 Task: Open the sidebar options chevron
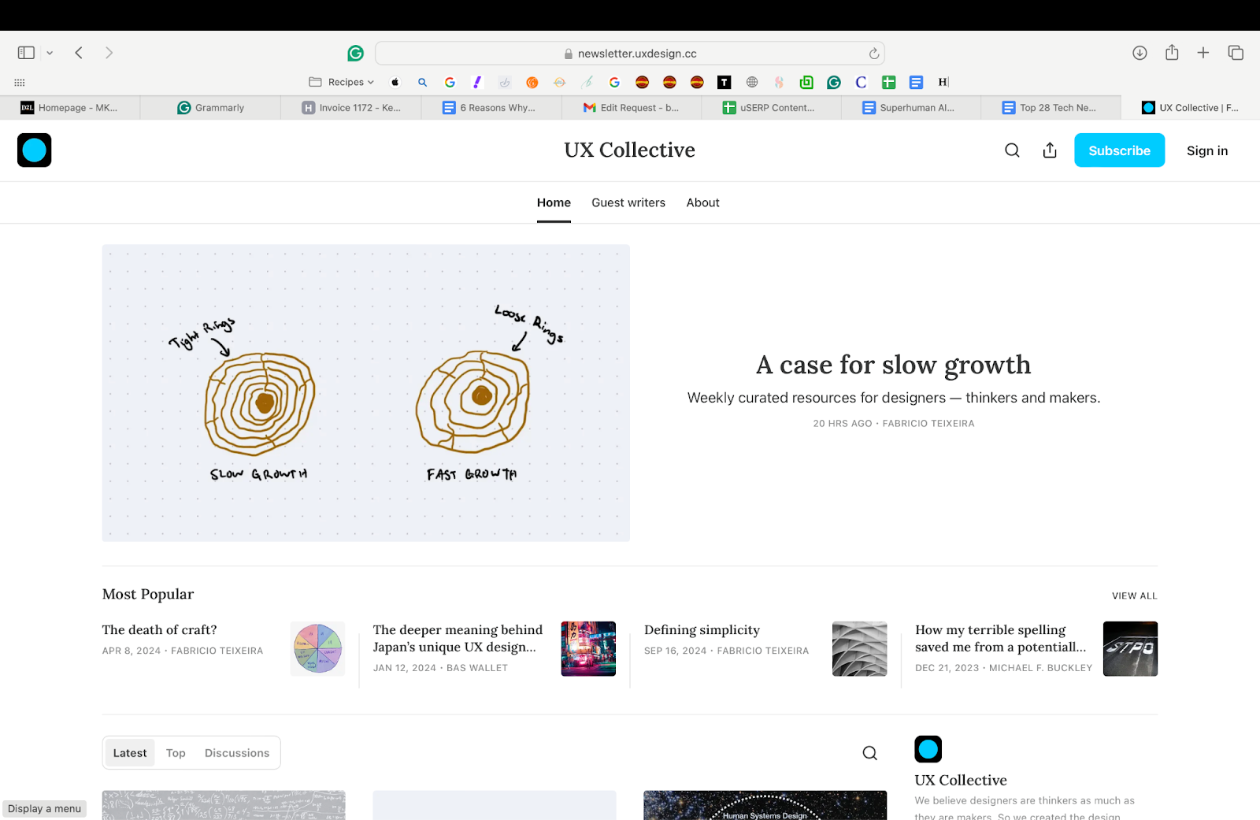coord(50,53)
